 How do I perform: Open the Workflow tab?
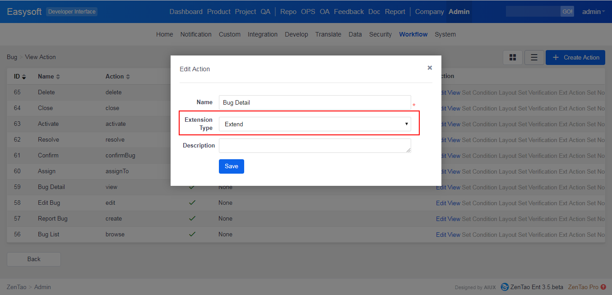[x=413, y=34]
